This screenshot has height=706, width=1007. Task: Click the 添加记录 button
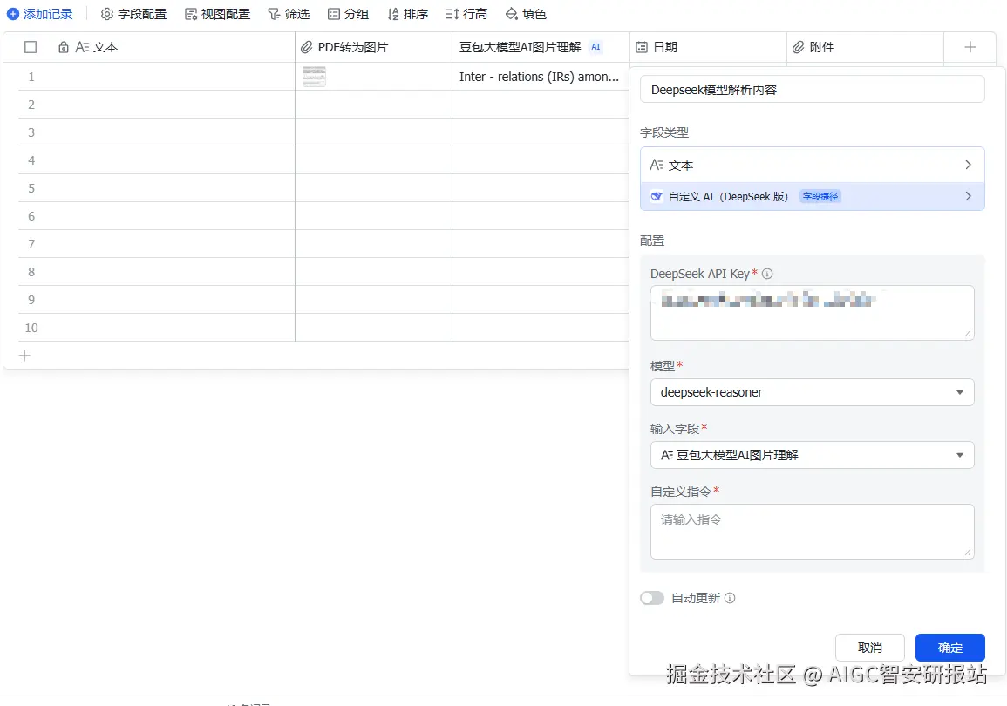coord(40,14)
